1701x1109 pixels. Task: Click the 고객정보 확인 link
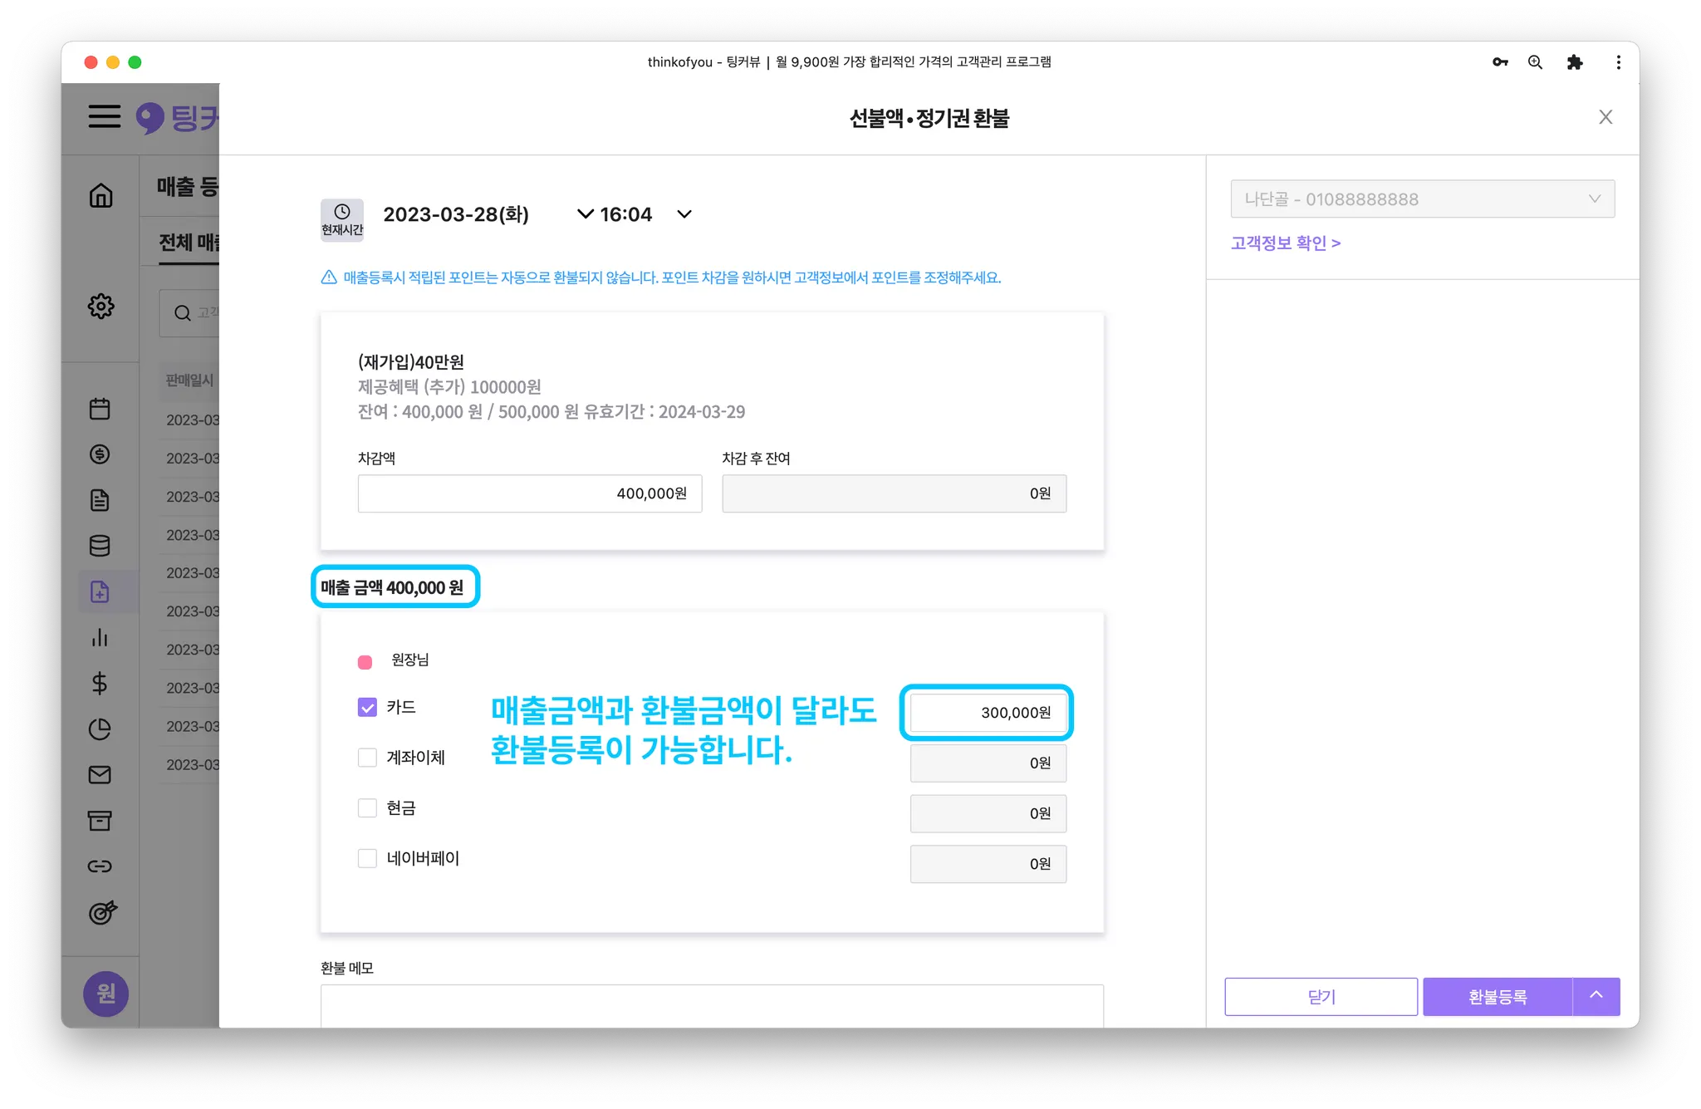(x=1285, y=243)
